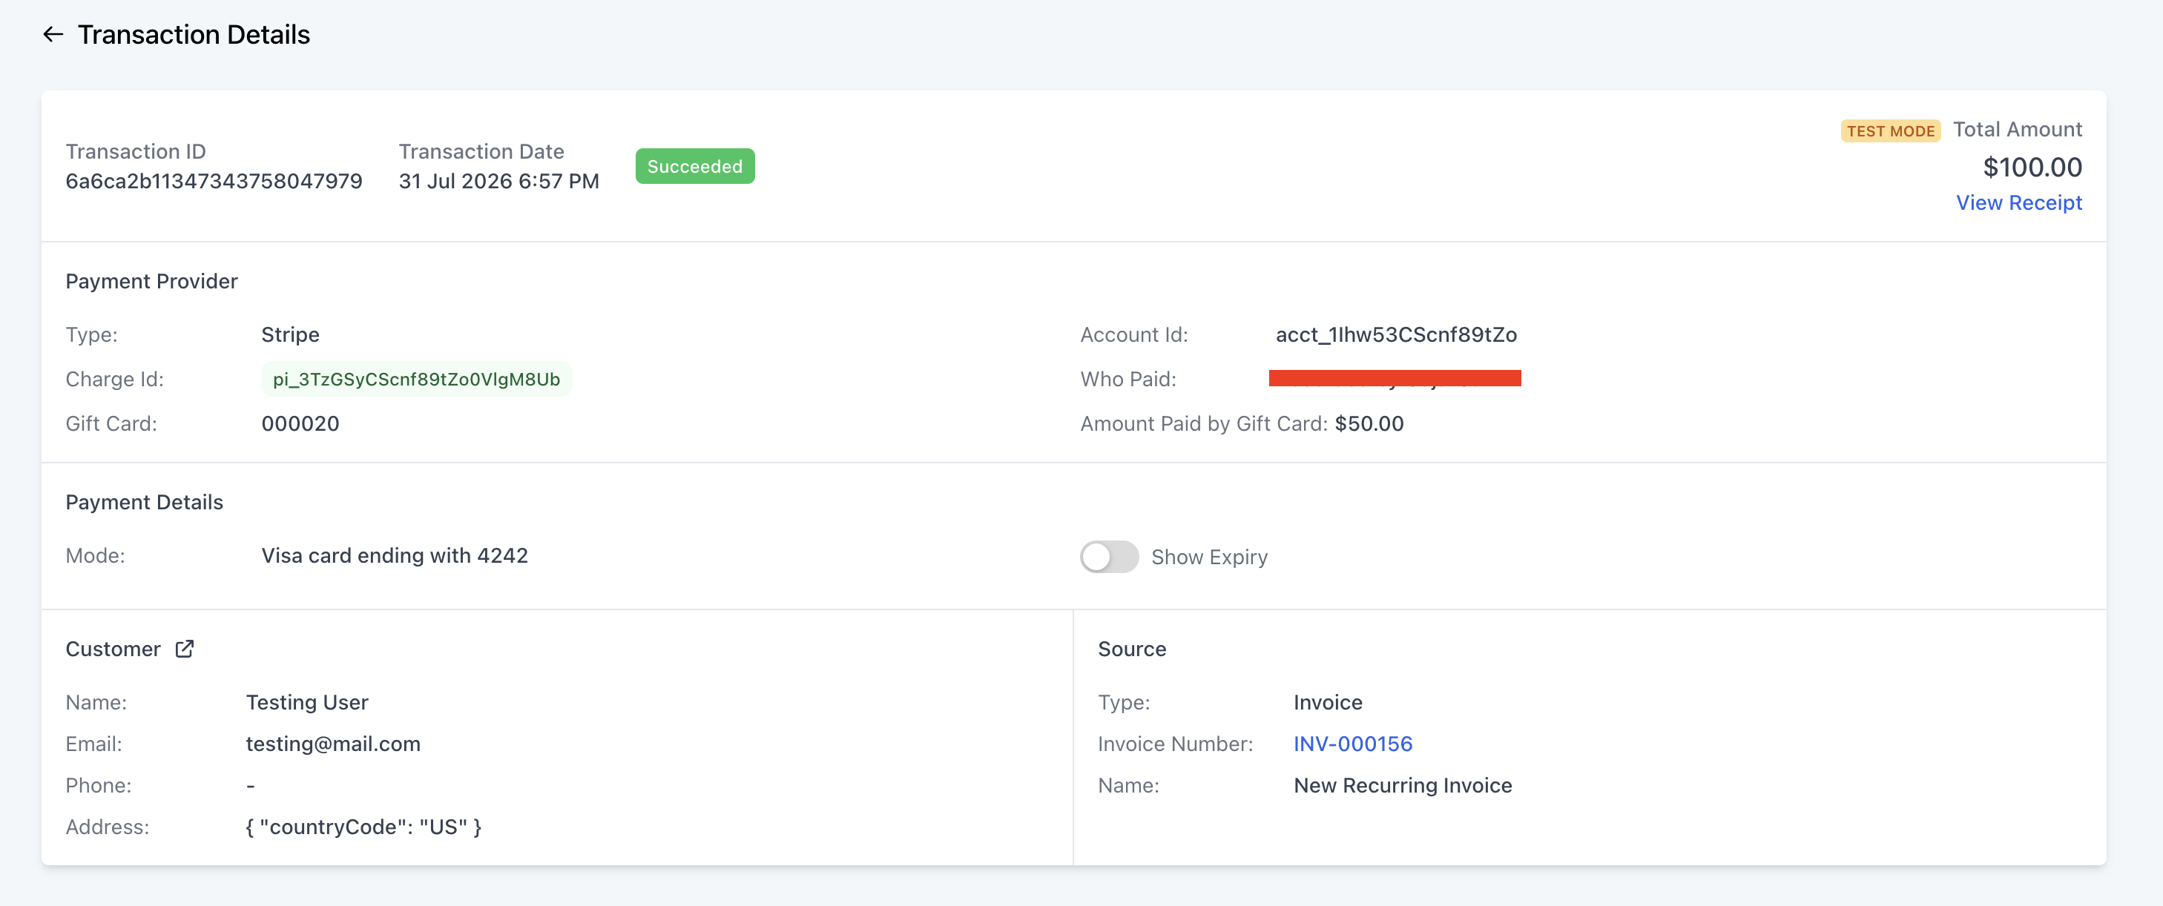Select the transaction date 31 Jul 2026 6:57 PM
Image resolution: width=2163 pixels, height=906 pixels.
(498, 181)
